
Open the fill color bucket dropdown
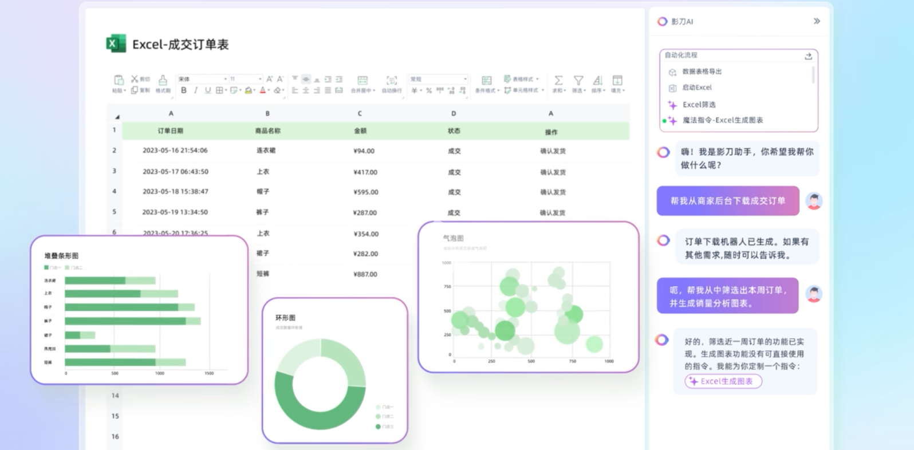[250, 90]
